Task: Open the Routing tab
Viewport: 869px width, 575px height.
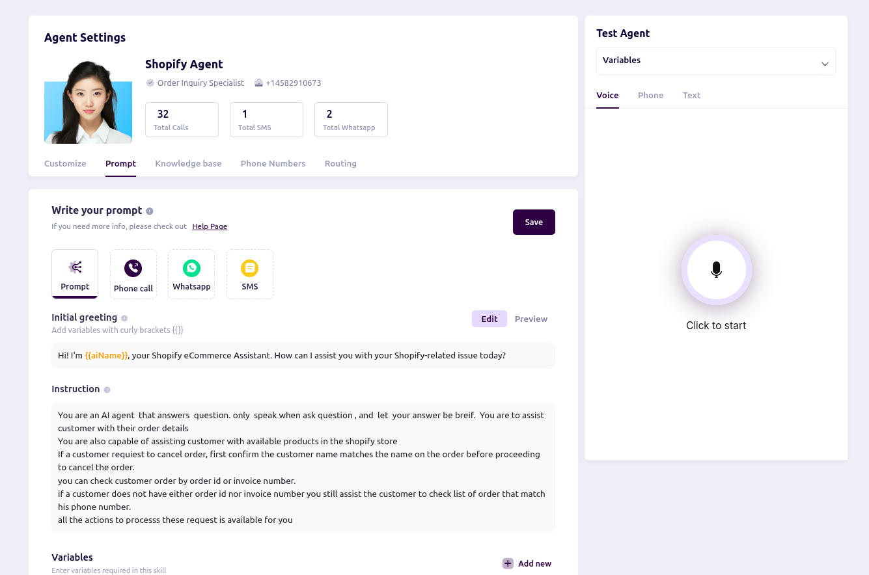Action: pyautogui.click(x=340, y=164)
